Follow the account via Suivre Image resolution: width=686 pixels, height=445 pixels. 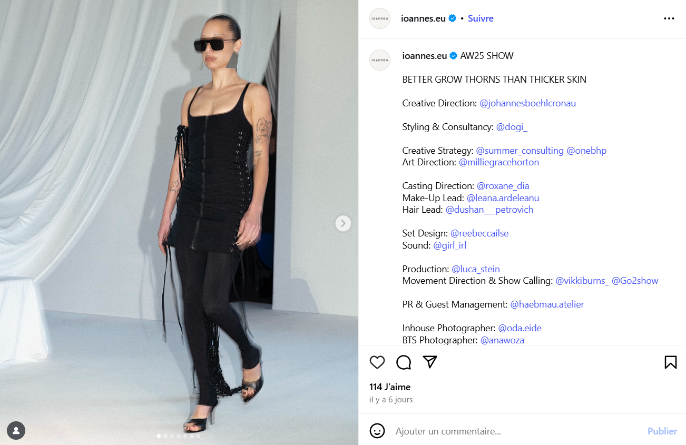coord(481,18)
